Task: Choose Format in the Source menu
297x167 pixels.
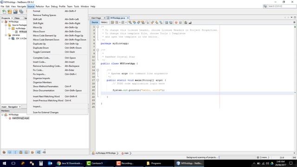Action: [57, 11]
